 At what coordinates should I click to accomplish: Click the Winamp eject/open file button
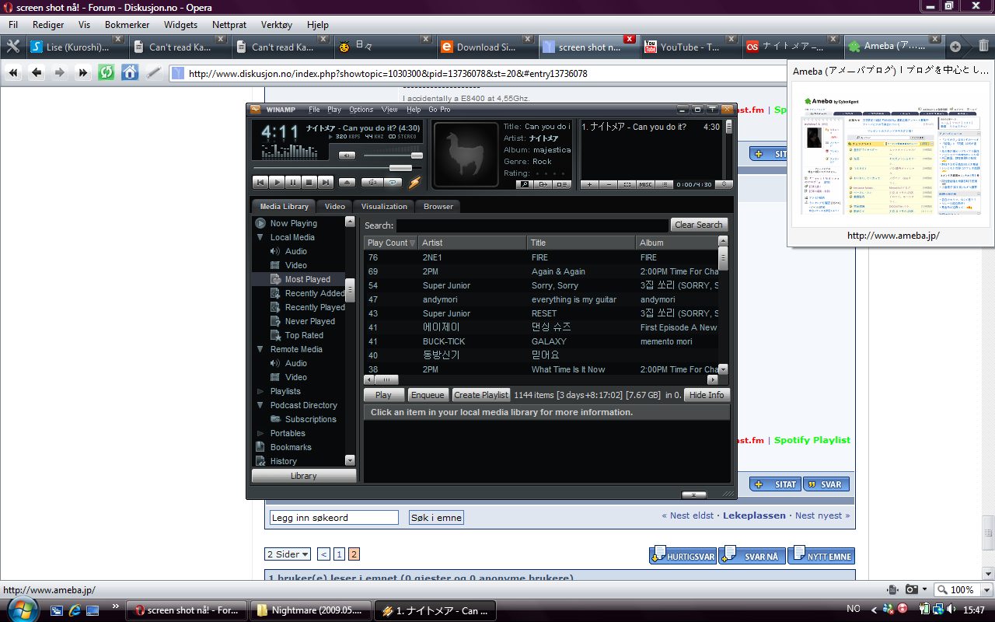(347, 182)
